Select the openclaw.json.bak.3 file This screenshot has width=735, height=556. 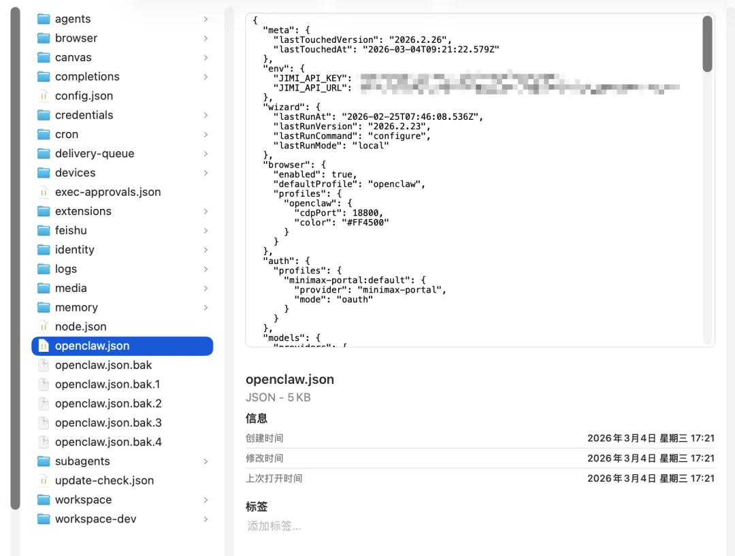[x=108, y=423]
